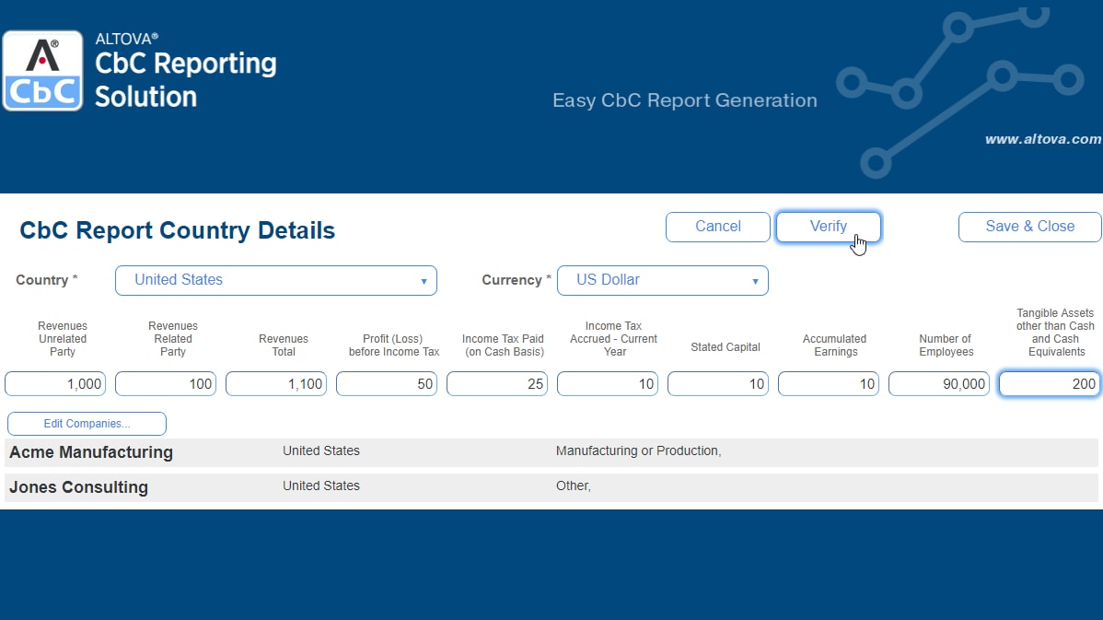Click the Tangible Assets field showing 200
Viewport: 1103px width, 620px height.
pos(1051,383)
